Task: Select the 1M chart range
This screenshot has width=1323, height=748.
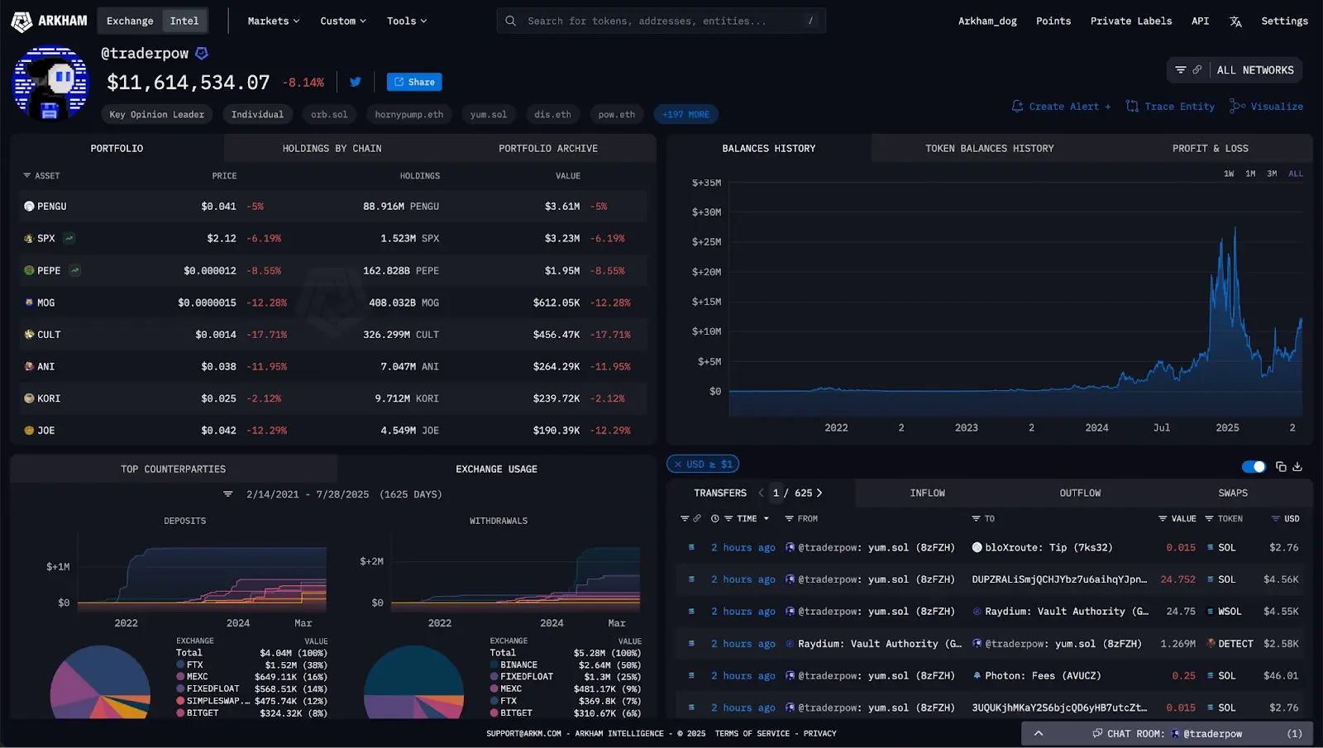Action: pyautogui.click(x=1250, y=174)
